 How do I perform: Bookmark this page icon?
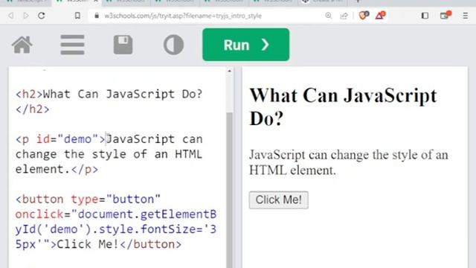pos(77,16)
